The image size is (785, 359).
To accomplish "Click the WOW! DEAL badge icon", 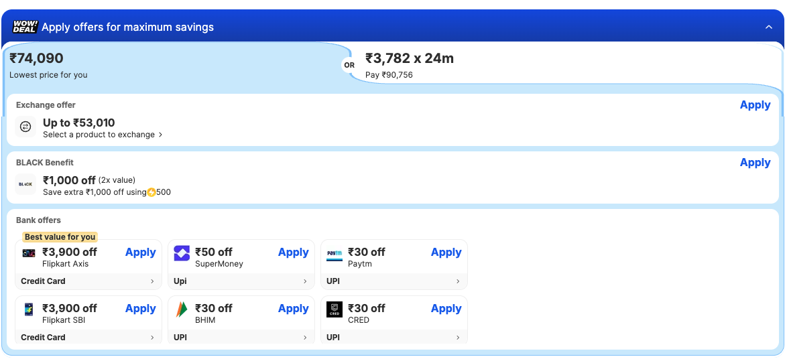I will click(x=25, y=27).
